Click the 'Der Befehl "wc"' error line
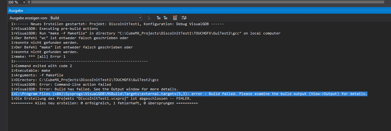This screenshot has width=391, height=131. [x=70, y=38]
